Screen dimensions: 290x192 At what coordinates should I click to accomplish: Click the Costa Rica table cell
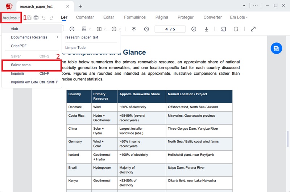click(79, 118)
